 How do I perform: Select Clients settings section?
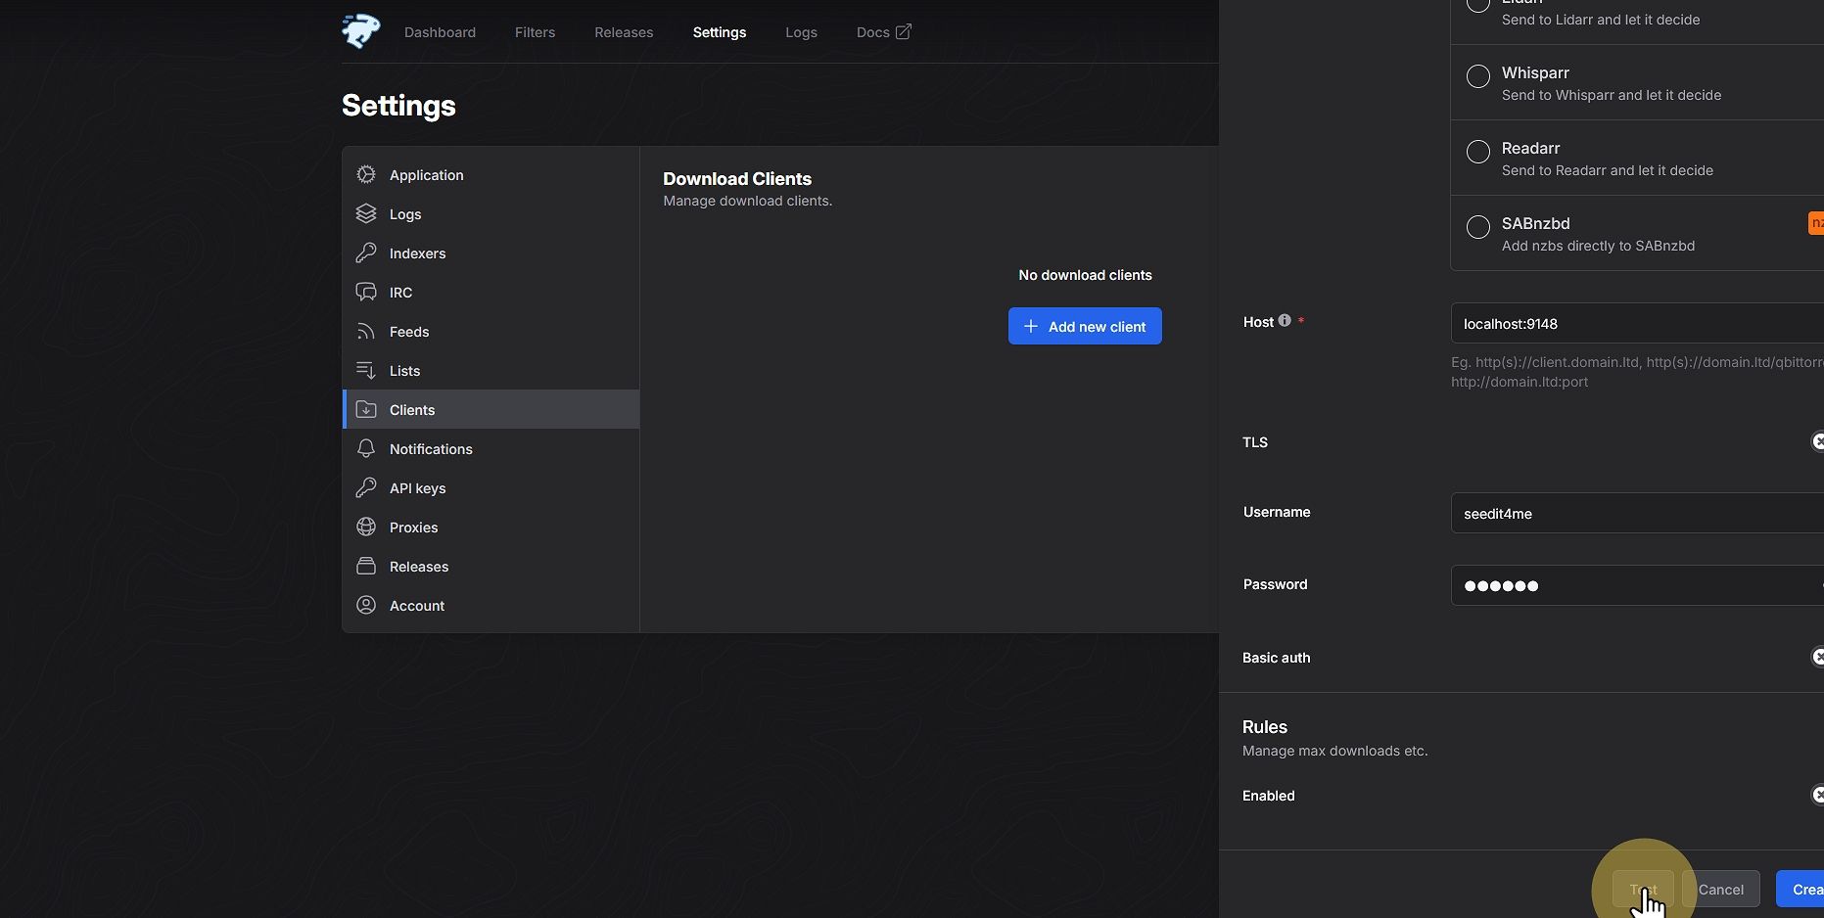491,409
